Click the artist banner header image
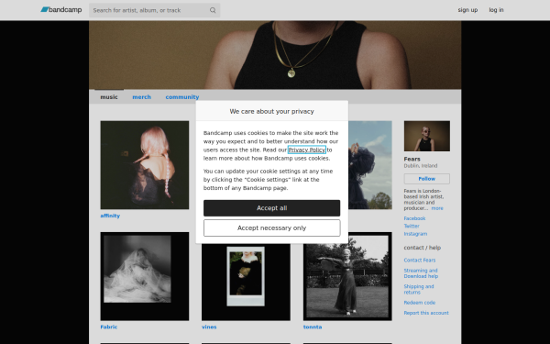This screenshot has height=344, width=550. coord(275,55)
